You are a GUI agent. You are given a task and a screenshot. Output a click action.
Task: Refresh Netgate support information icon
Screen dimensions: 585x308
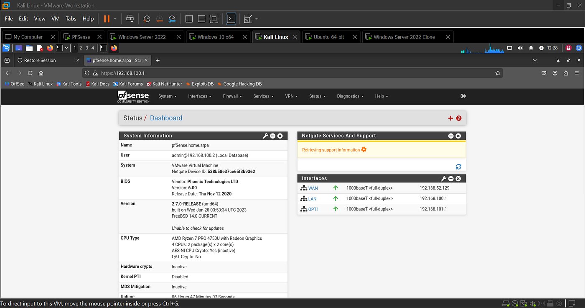tap(458, 167)
